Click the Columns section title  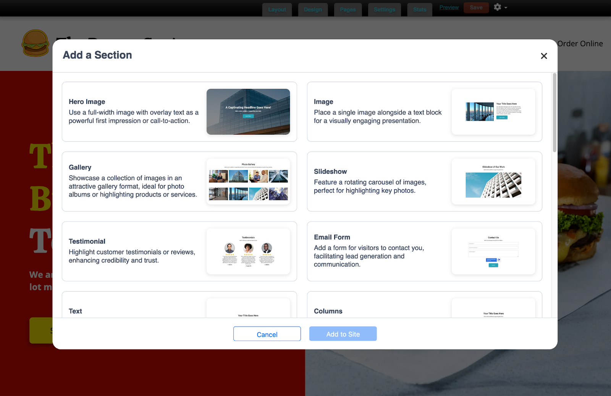[328, 311]
